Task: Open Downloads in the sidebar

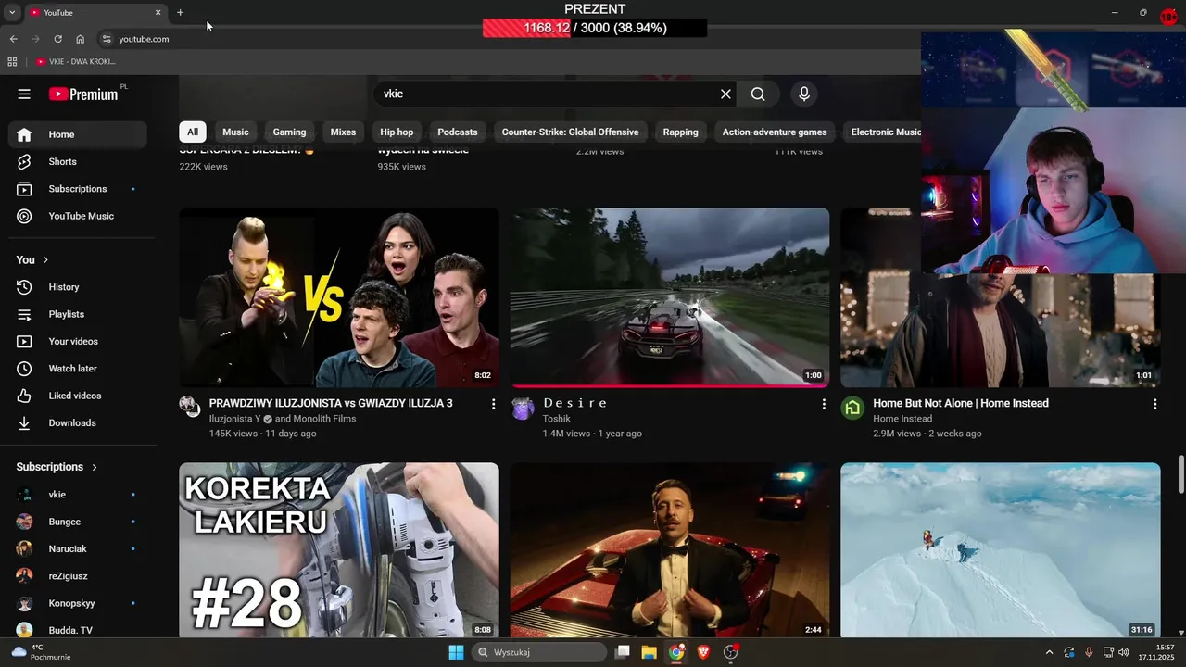Action: pyautogui.click(x=78, y=422)
